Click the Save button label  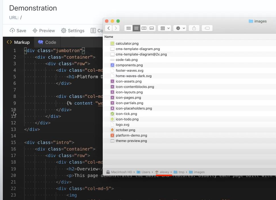[21, 31]
